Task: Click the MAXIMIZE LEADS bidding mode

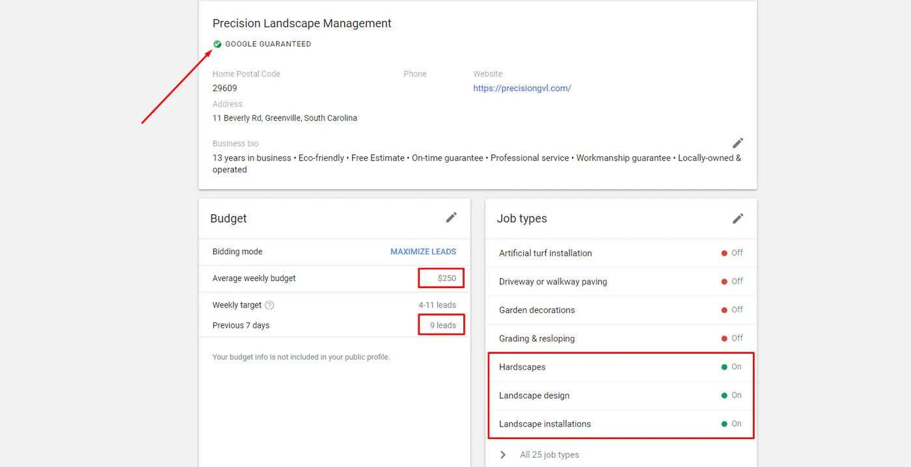Action: [x=423, y=252]
